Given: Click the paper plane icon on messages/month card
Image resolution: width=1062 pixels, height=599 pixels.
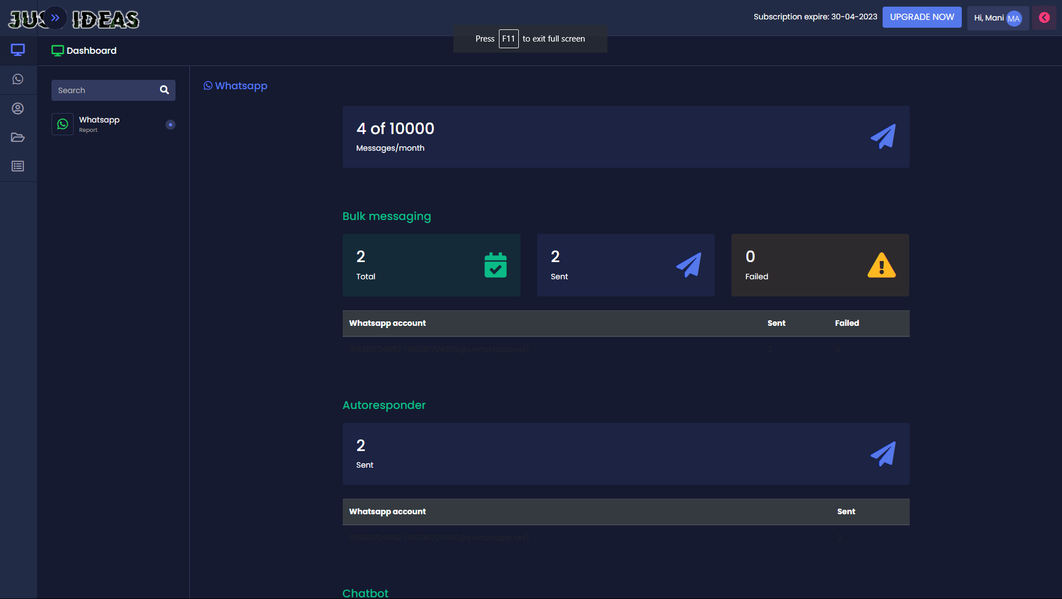Looking at the screenshot, I should [883, 137].
